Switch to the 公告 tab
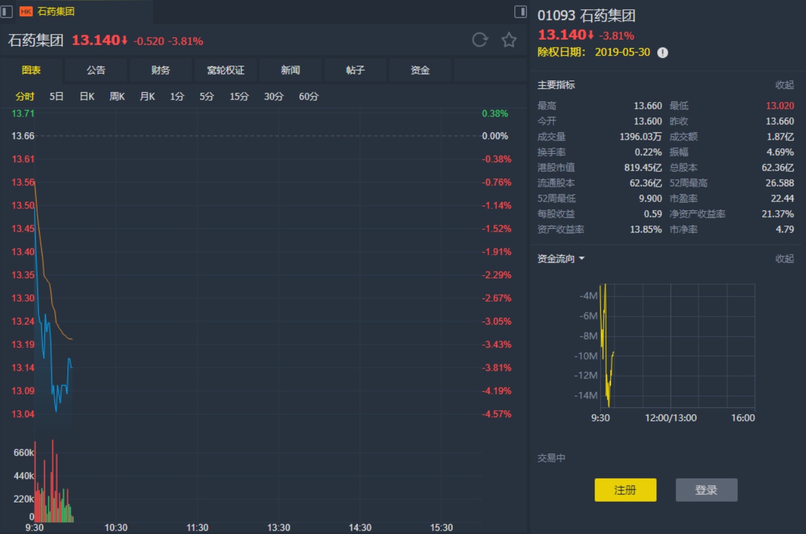806x534 pixels. [96, 70]
